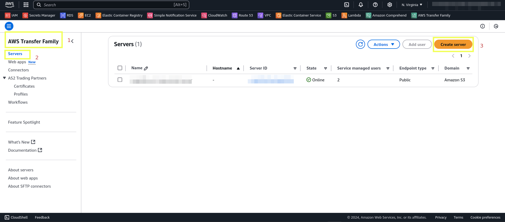The width and height of the screenshot is (505, 222).
Task: Go to Servers in side navigation
Action: click(15, 54)
